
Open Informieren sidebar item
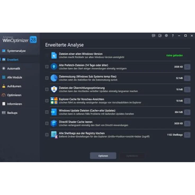20,104
